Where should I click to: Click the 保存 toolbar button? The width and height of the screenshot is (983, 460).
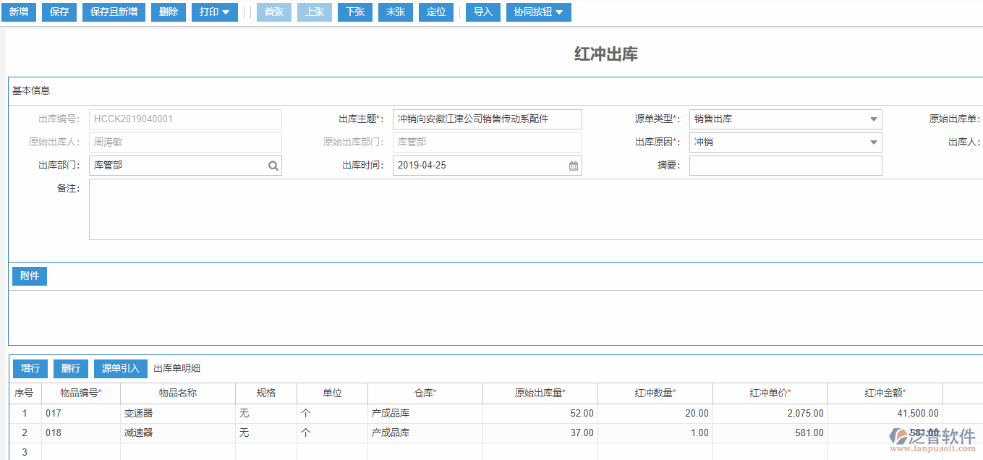tap(59, 12)
